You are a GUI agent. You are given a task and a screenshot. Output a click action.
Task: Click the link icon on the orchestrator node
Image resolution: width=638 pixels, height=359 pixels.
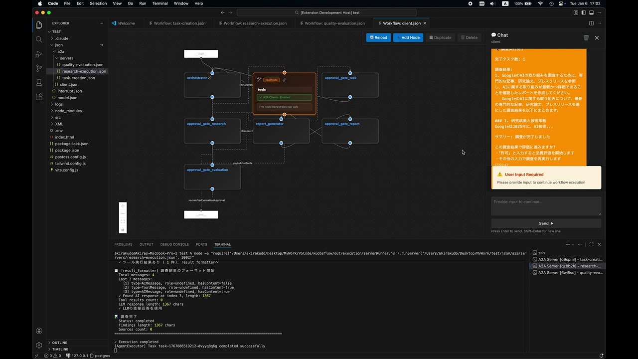click(210, 78)
